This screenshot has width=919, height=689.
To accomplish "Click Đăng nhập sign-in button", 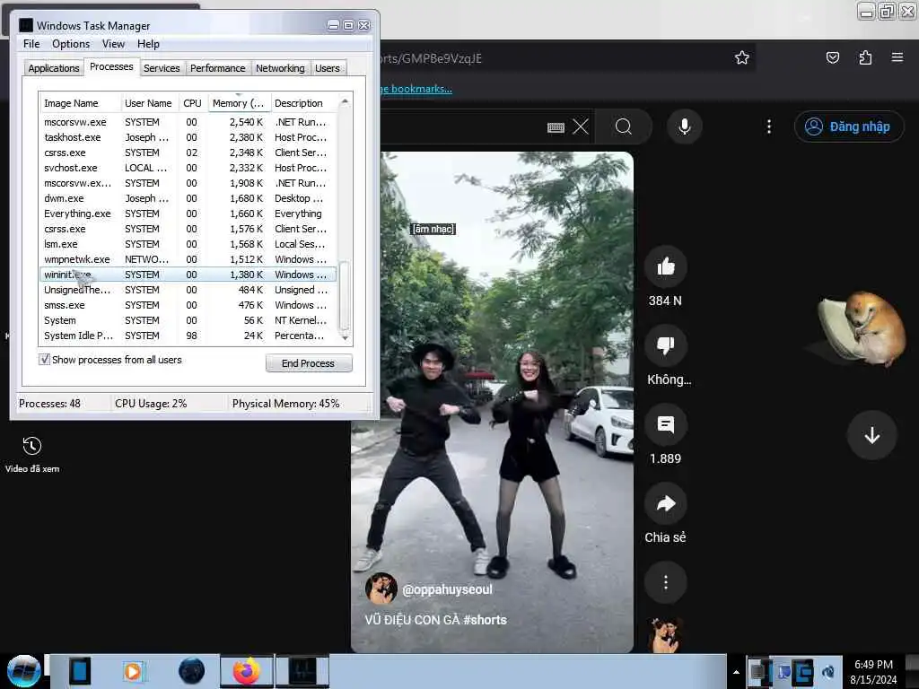I will click(x=849, y=126).
